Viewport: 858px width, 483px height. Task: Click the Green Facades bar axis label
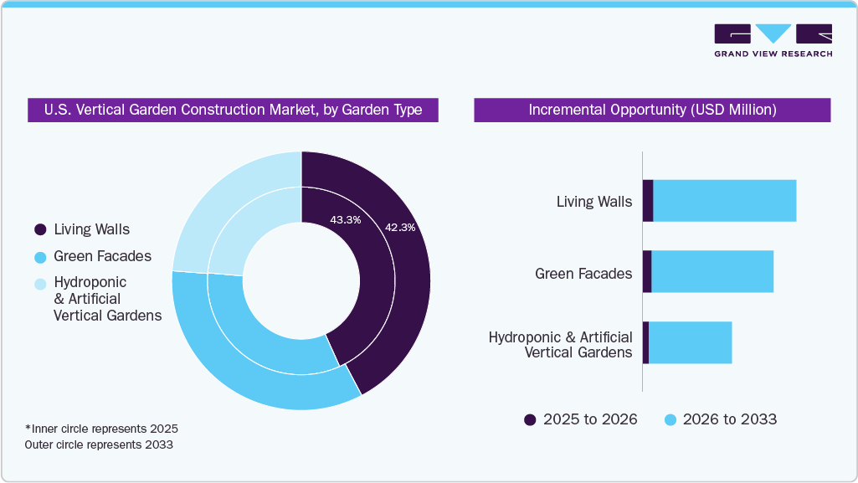583,274
